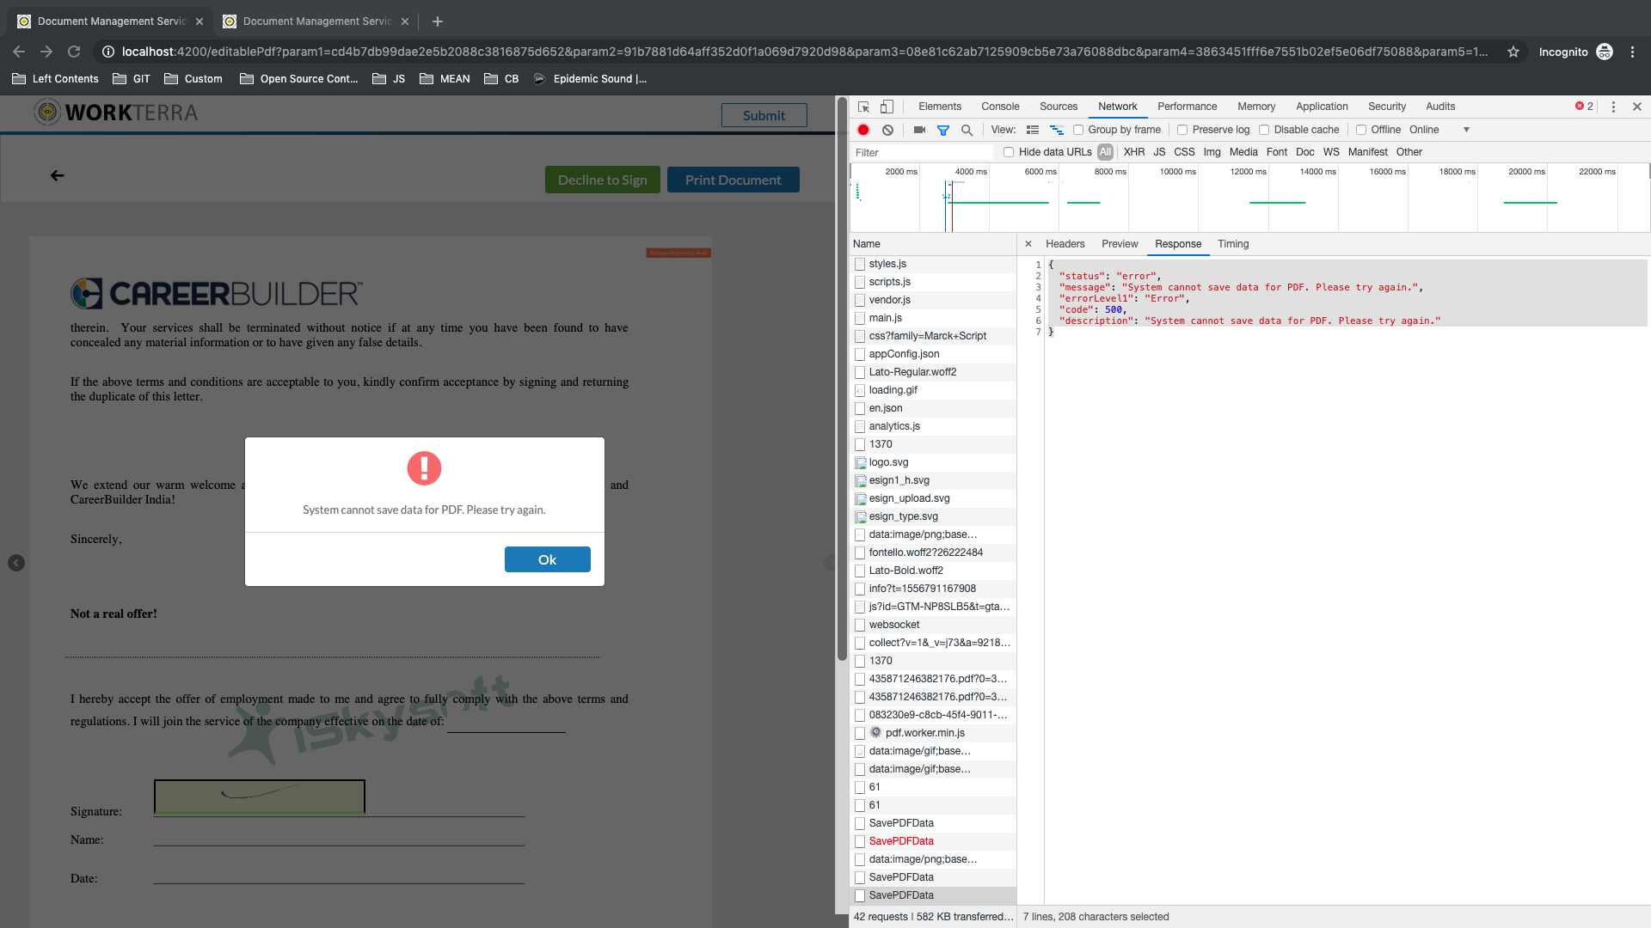The width and height of the screenshot is (1651, 928).
Task: Click the Incognito indicator
Action: click(1575, 52)
